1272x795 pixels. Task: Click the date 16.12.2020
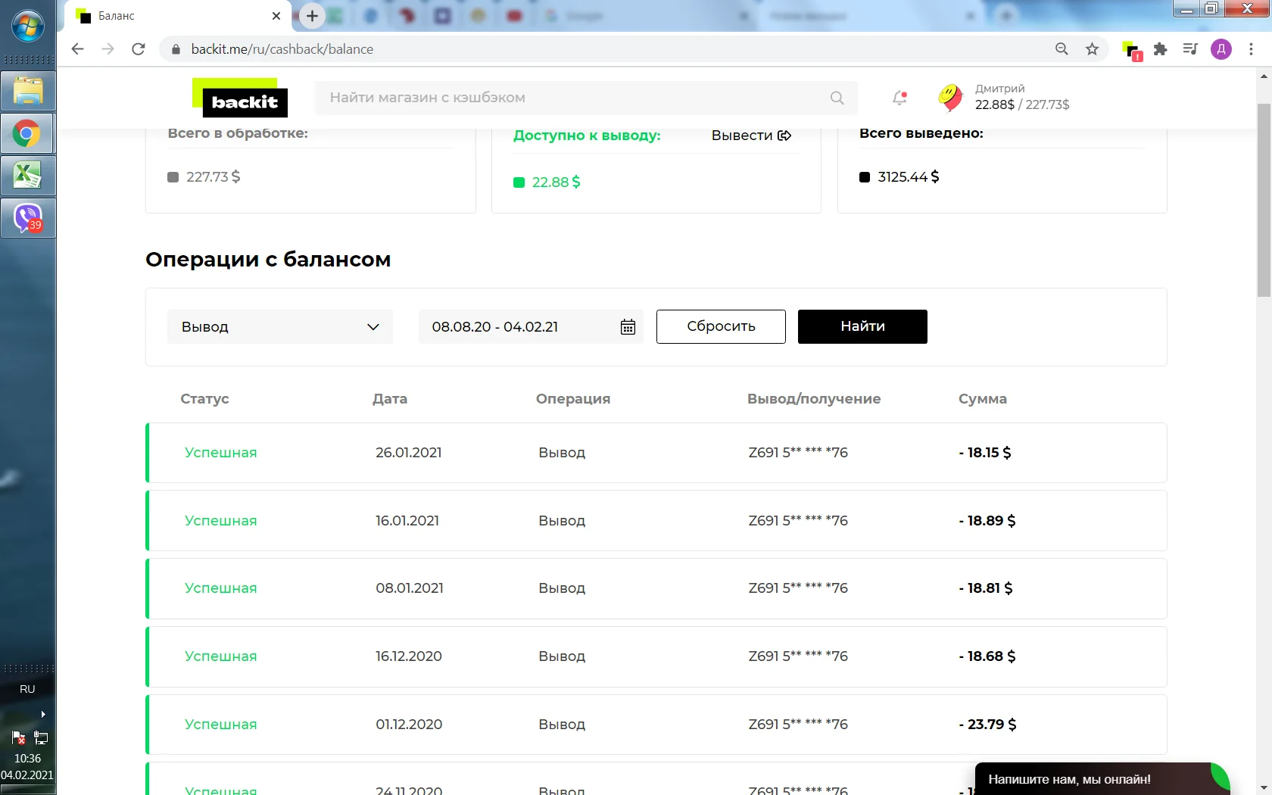[409, 656]
